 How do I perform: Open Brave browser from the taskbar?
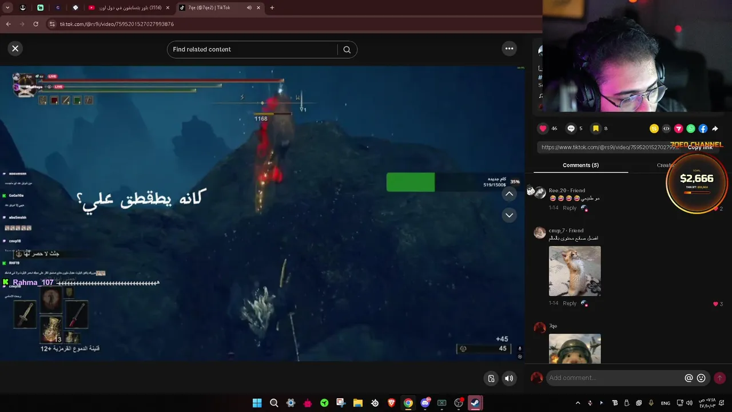pyautogui.click(x=391, y=403)
